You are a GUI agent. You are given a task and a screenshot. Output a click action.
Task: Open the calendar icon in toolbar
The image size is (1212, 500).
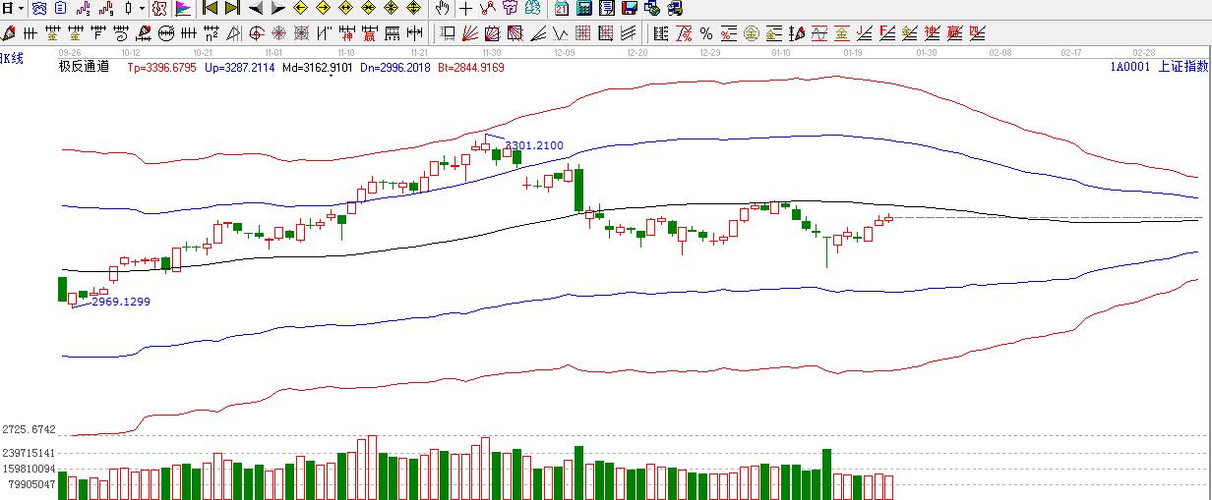click(x=561, y=9)
